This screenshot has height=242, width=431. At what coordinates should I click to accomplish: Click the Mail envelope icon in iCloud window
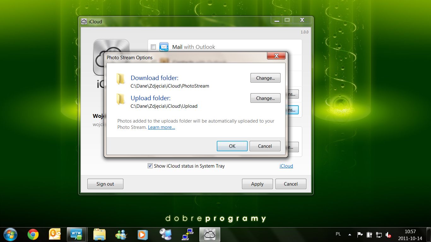tap(164, 47)
